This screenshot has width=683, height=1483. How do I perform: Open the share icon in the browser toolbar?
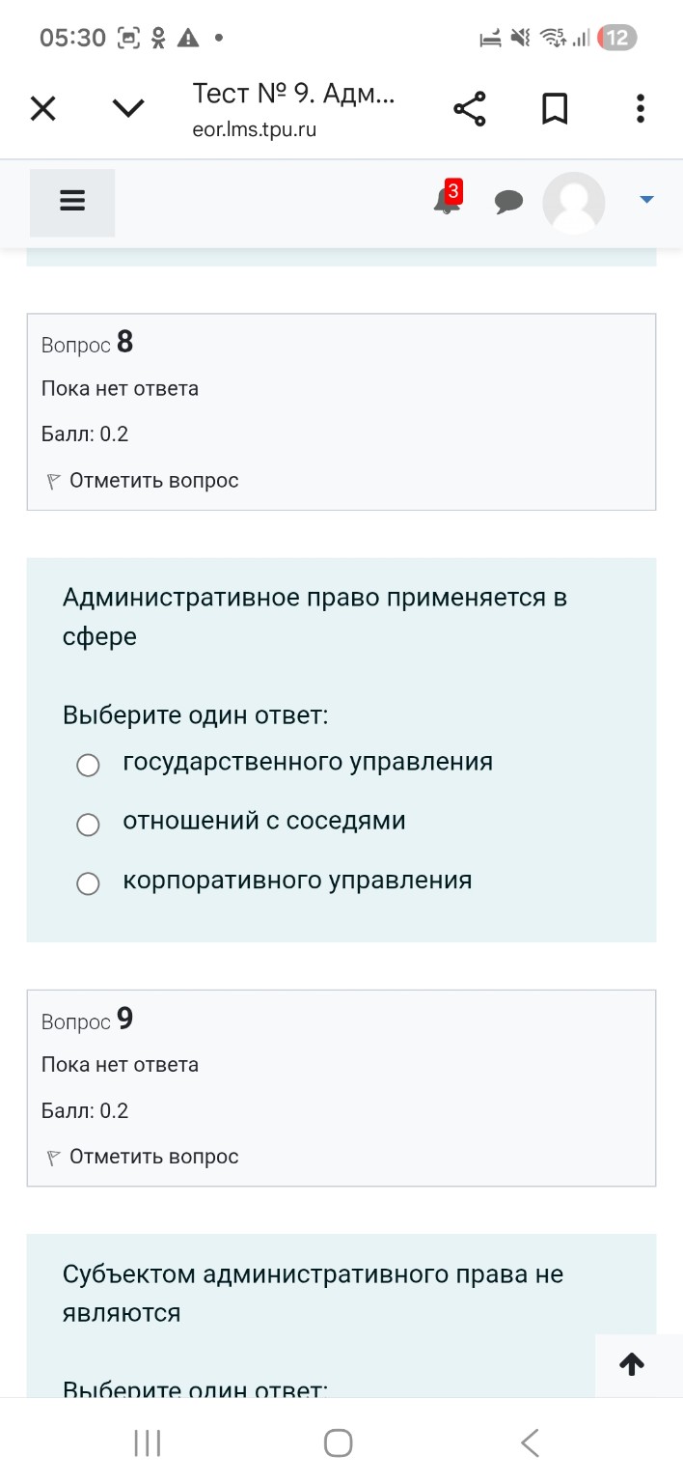469,108
